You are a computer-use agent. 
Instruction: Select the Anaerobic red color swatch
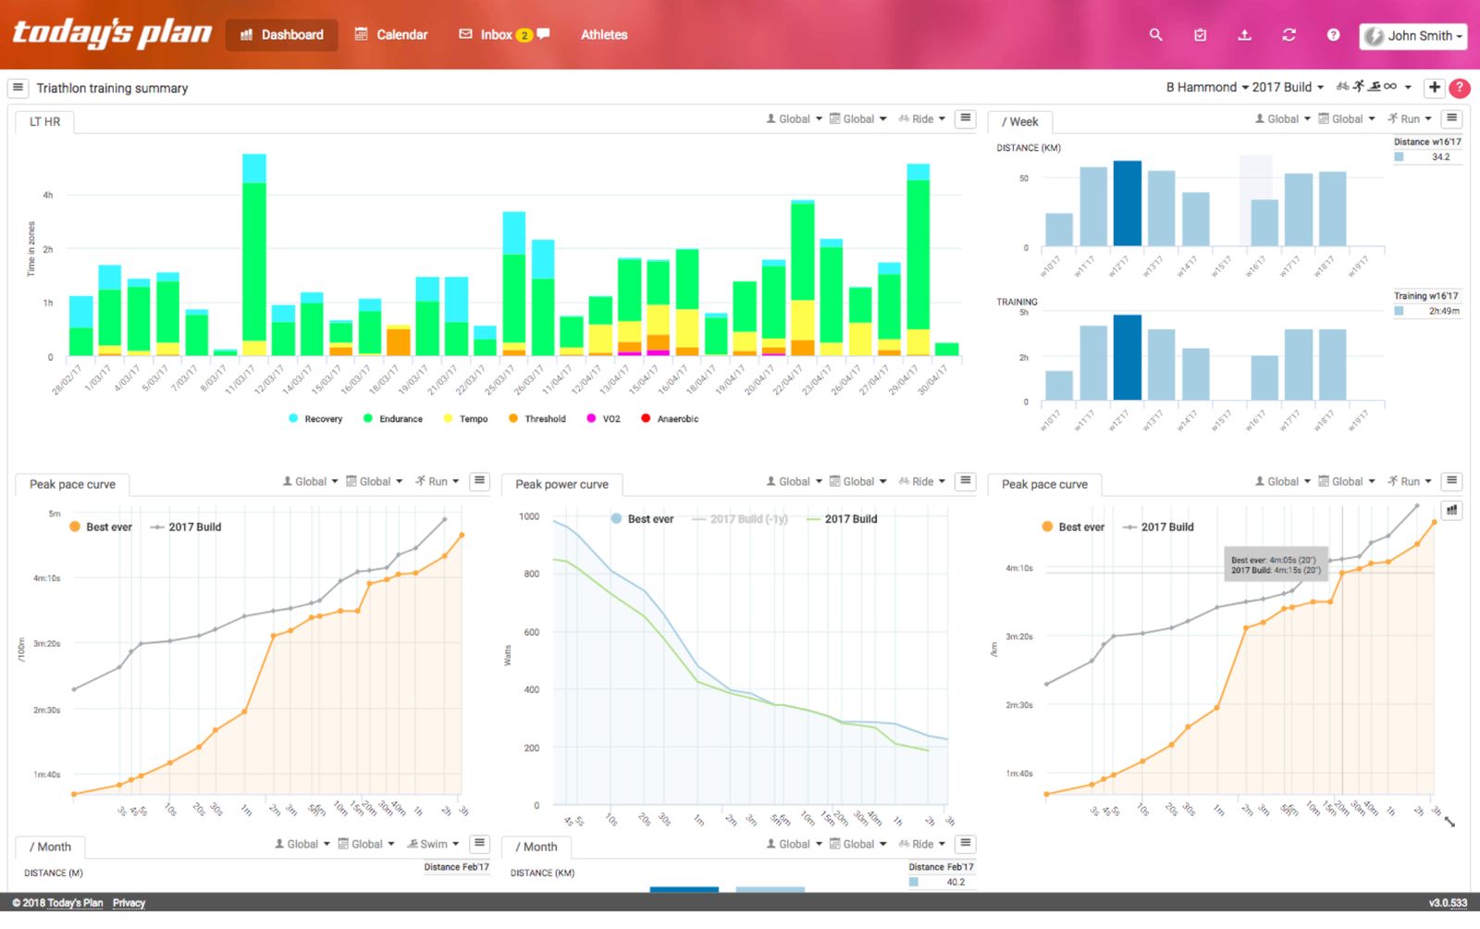pyautogui.click(x=645, y=418)
